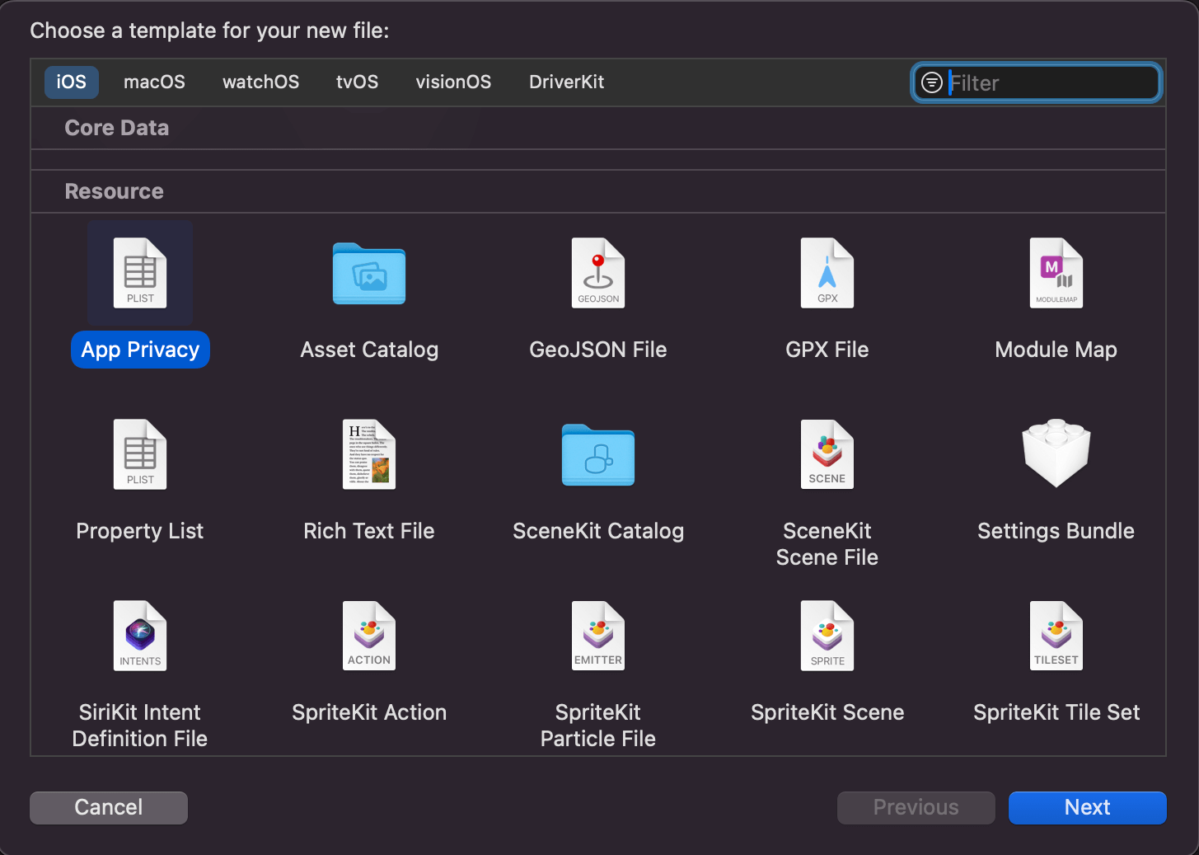Click the "Asset Catalog" label

pos(369,350)
